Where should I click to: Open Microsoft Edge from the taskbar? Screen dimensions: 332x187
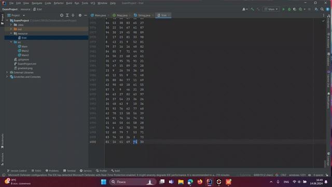190,182
